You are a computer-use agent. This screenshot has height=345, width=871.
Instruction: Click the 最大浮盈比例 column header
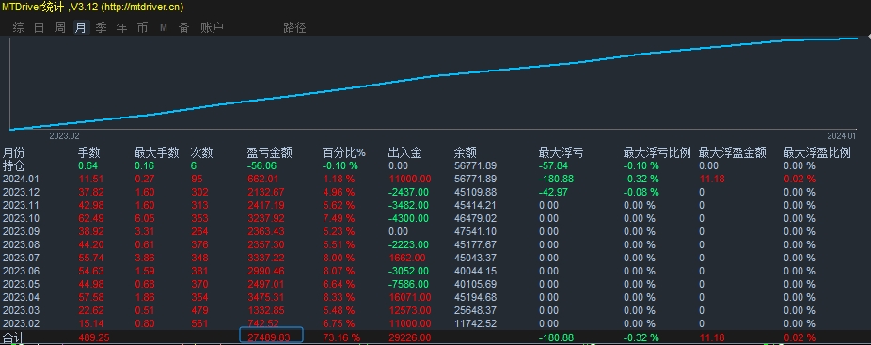coord(817,152)
